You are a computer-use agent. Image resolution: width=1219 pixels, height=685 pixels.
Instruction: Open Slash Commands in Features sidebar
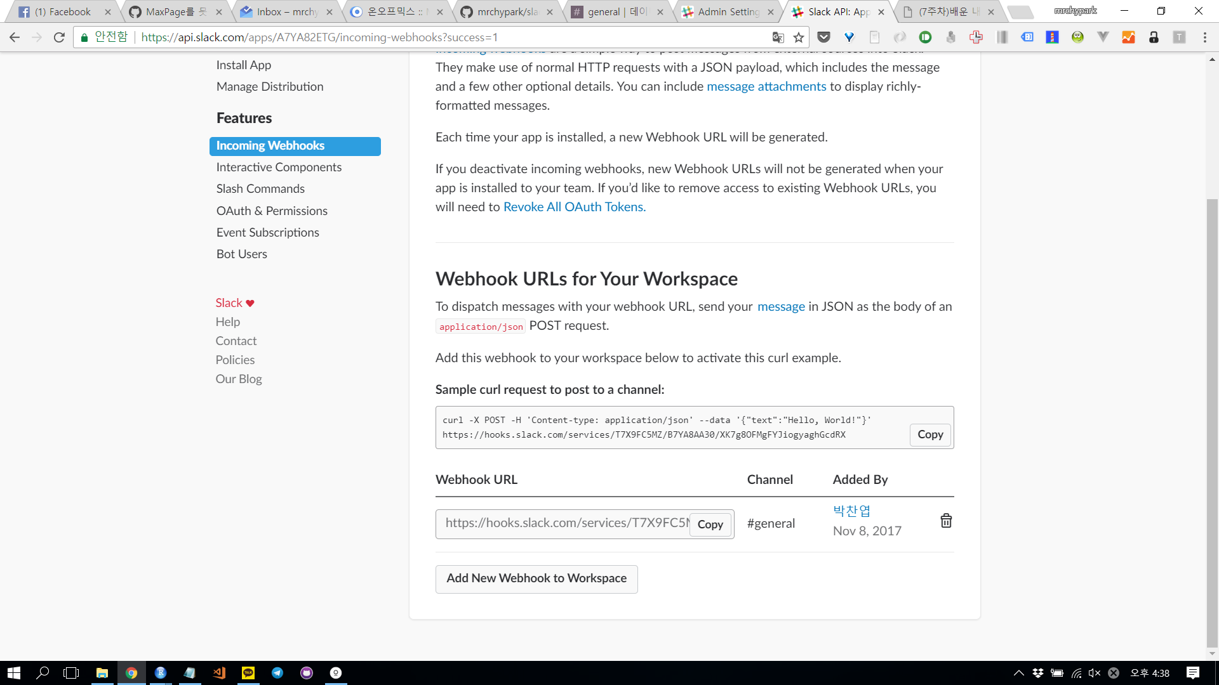coord(260,188)
